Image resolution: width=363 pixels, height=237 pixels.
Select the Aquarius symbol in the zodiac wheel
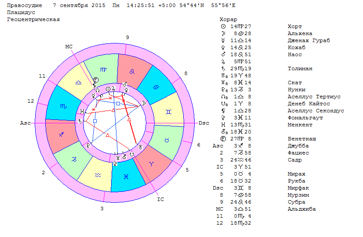tap(98, 175)
